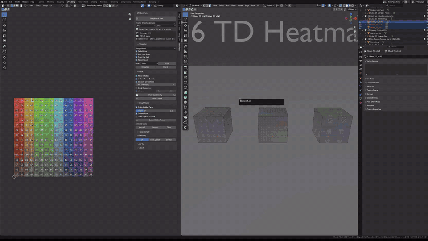428x241 pixels.
Task: Toggle Shrink Hidden Faces checkbox
Action: click(x=136, y=107)
